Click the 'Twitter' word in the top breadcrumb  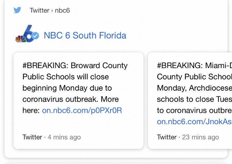39,11
